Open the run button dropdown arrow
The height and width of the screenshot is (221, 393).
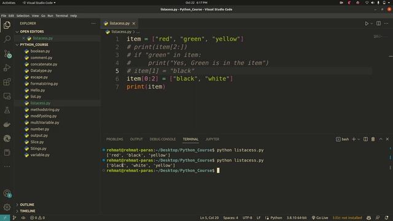pyautogui.click(x=372, y=23)
